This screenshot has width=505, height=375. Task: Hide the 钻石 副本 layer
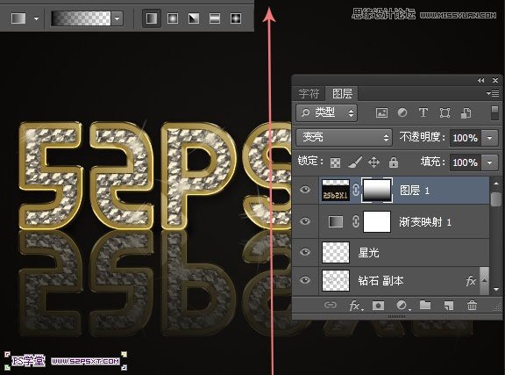click(305, 280)
